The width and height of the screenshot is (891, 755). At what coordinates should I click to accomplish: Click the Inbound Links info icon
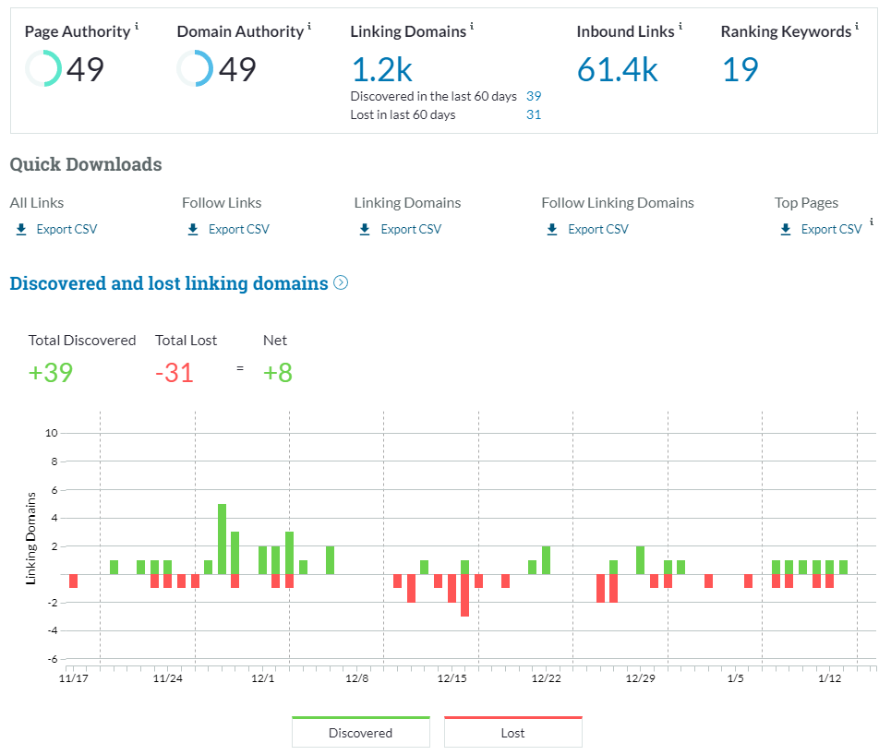[680, 27]
